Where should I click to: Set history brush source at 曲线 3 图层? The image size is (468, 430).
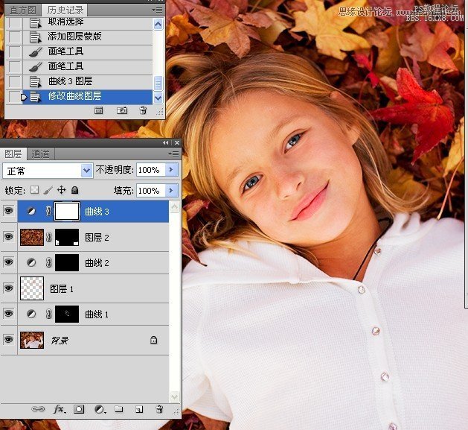[14, 82]
